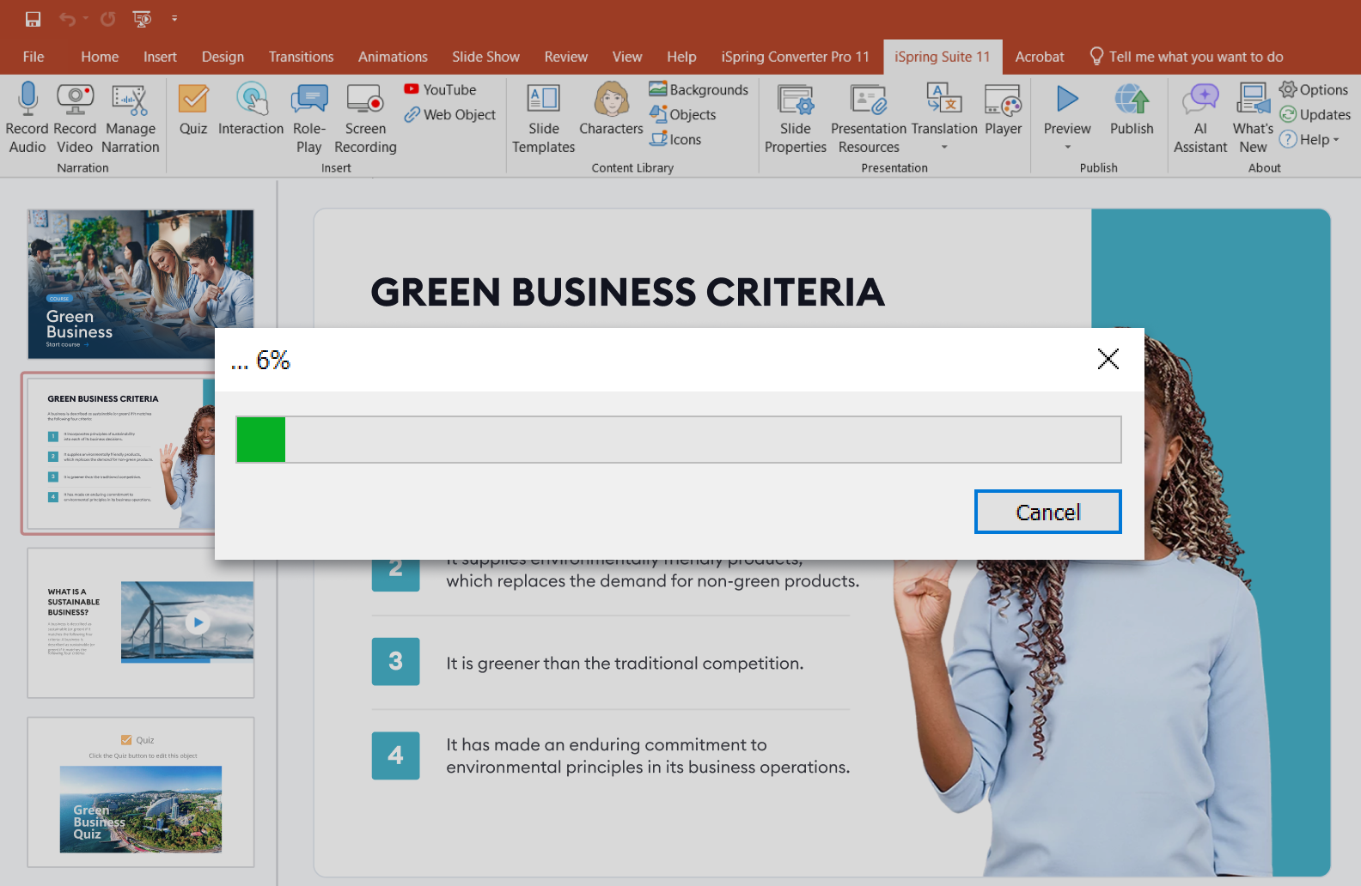Open the Interaction tool

point(251,100)
